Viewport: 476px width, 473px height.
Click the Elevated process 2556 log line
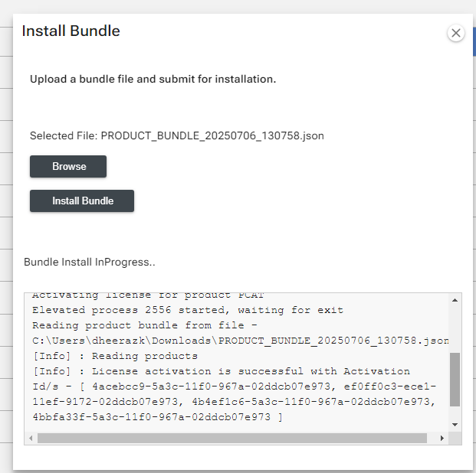point(187,310)
